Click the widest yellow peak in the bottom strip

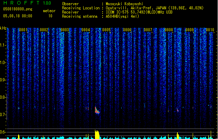(x=97, y=134)
